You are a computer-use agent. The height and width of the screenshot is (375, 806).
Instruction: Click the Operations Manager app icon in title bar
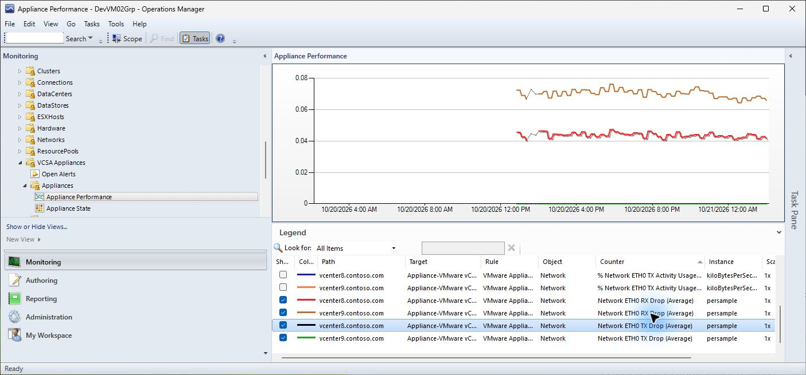[x=9, y=9]
